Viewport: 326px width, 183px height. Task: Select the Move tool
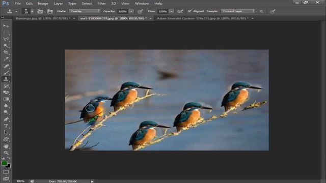coord(6,26)
